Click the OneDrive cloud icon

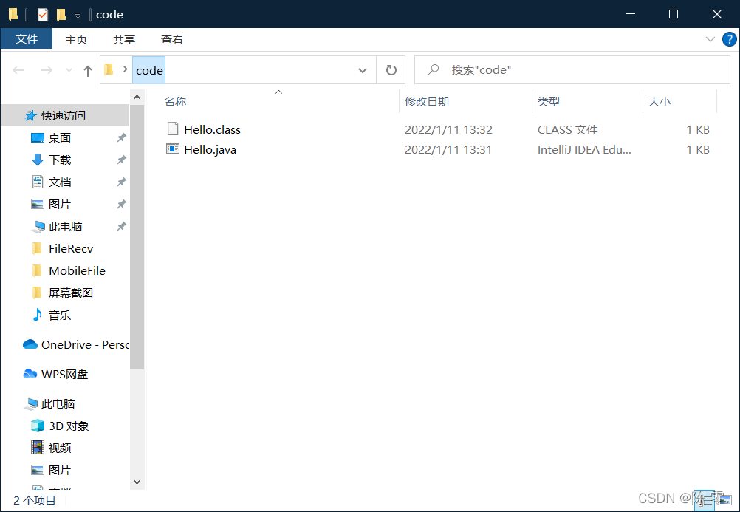coord(30,344)
